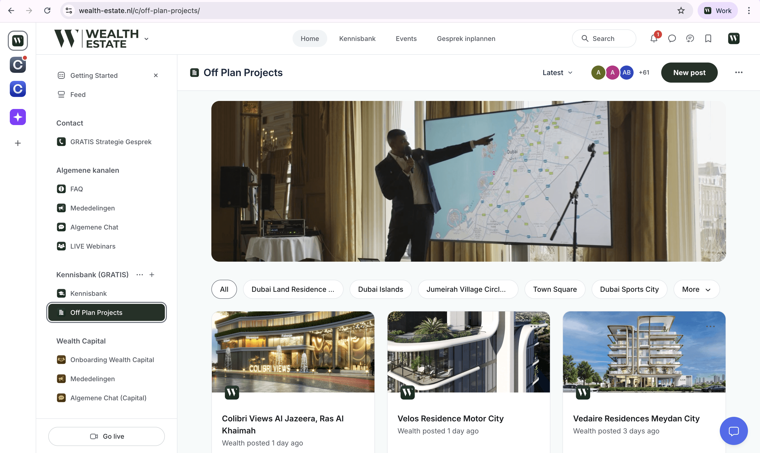
Task: Open chat threads icon in header
Action: pos(690,38)
